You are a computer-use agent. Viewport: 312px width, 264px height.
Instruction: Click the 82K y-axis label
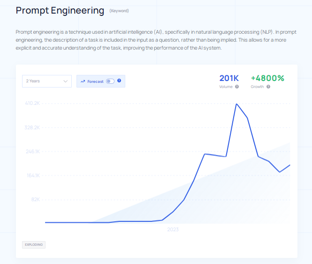(x=36, y=199)
